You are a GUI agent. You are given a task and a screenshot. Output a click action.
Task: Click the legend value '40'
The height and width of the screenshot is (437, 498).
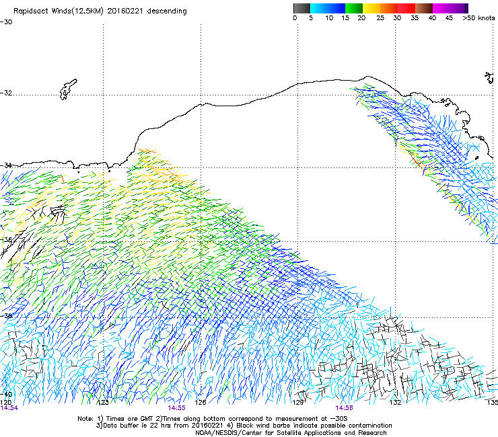(x=432, y=18)
